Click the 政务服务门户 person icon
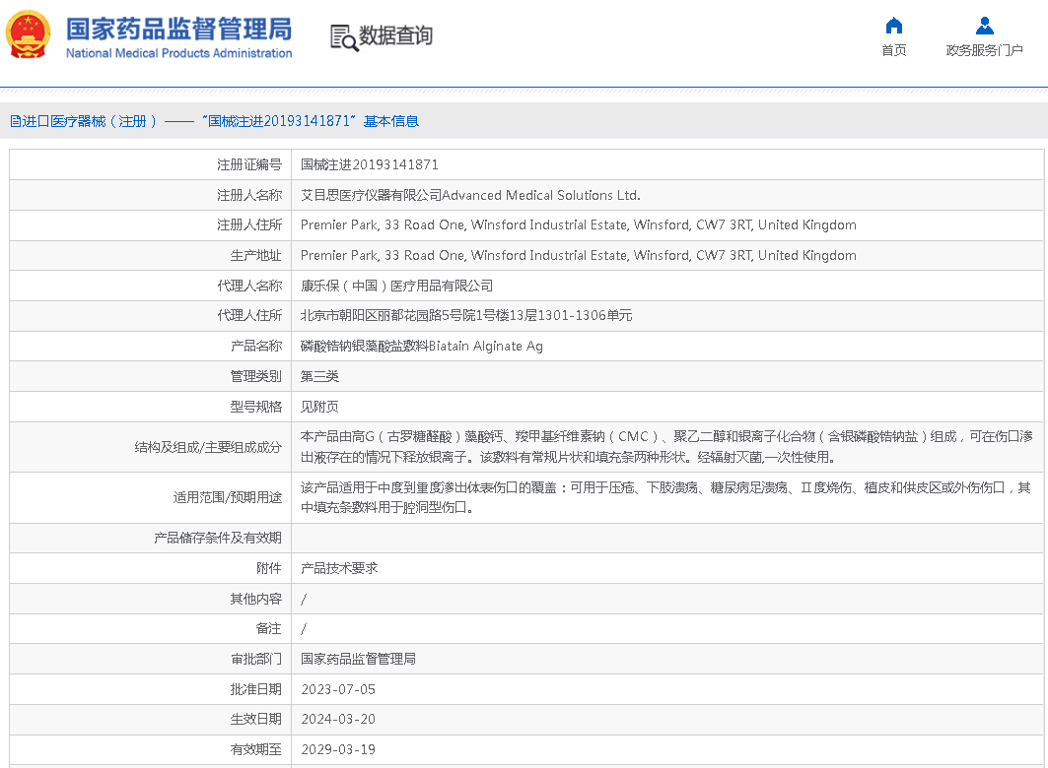This screenshot has width=1048, height=768. pos(985,26)
